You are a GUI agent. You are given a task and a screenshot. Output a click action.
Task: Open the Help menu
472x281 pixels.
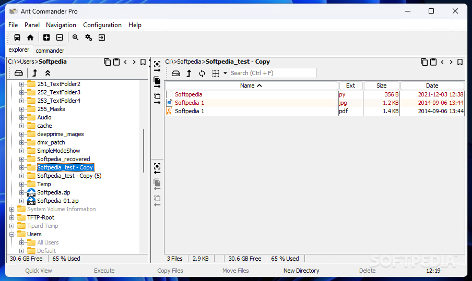pyautogui.click(x=135, y=25)
